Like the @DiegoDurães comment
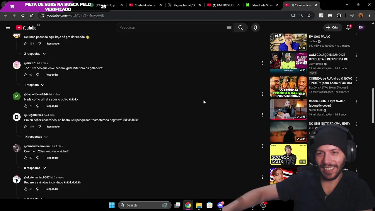The height and width of the screenshot is (211, 375). 26,127
